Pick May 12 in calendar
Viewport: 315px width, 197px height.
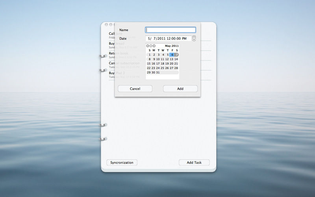pos(167,59)
